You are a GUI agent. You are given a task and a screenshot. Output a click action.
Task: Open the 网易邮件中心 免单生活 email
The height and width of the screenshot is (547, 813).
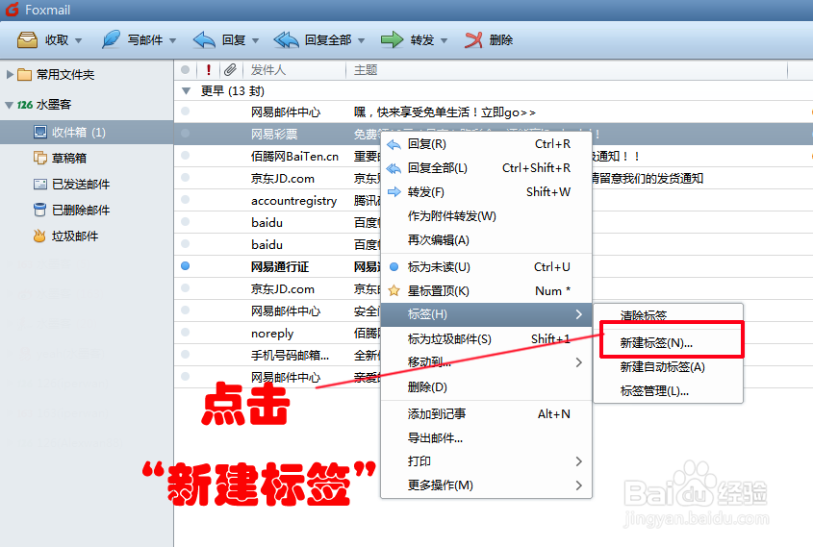[x=493, y=112]
